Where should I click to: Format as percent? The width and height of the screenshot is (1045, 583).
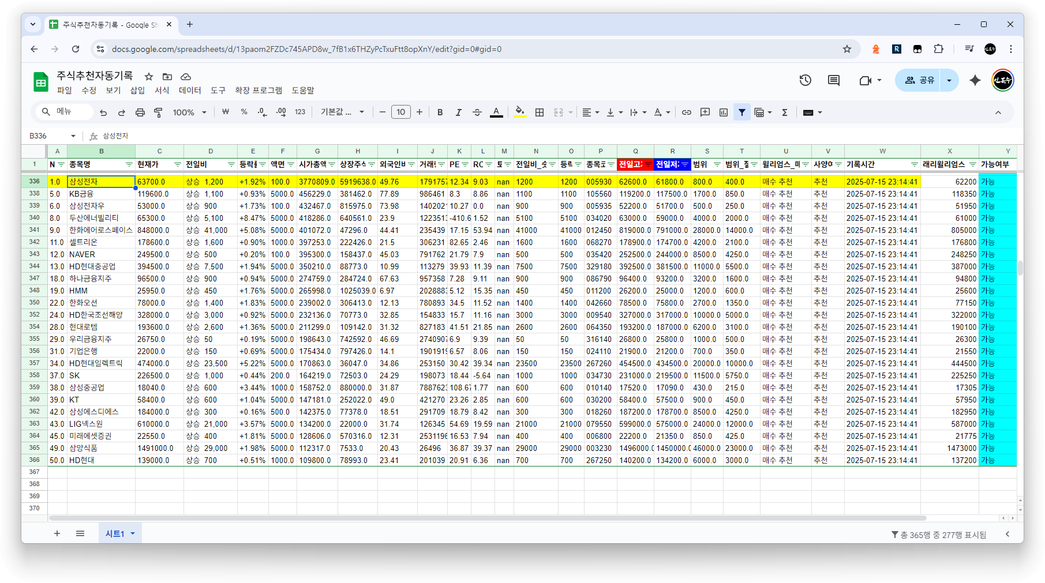[244, 112]
